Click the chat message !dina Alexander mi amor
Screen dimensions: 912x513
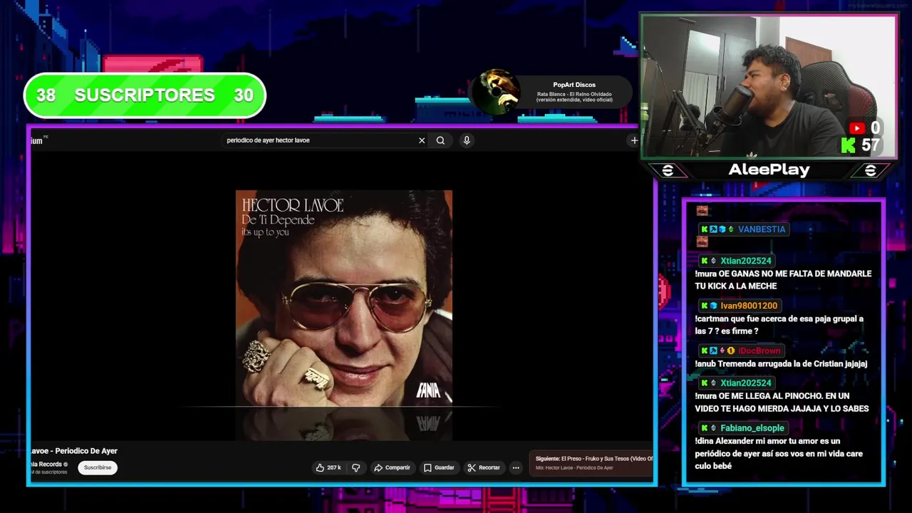(779, 454)
